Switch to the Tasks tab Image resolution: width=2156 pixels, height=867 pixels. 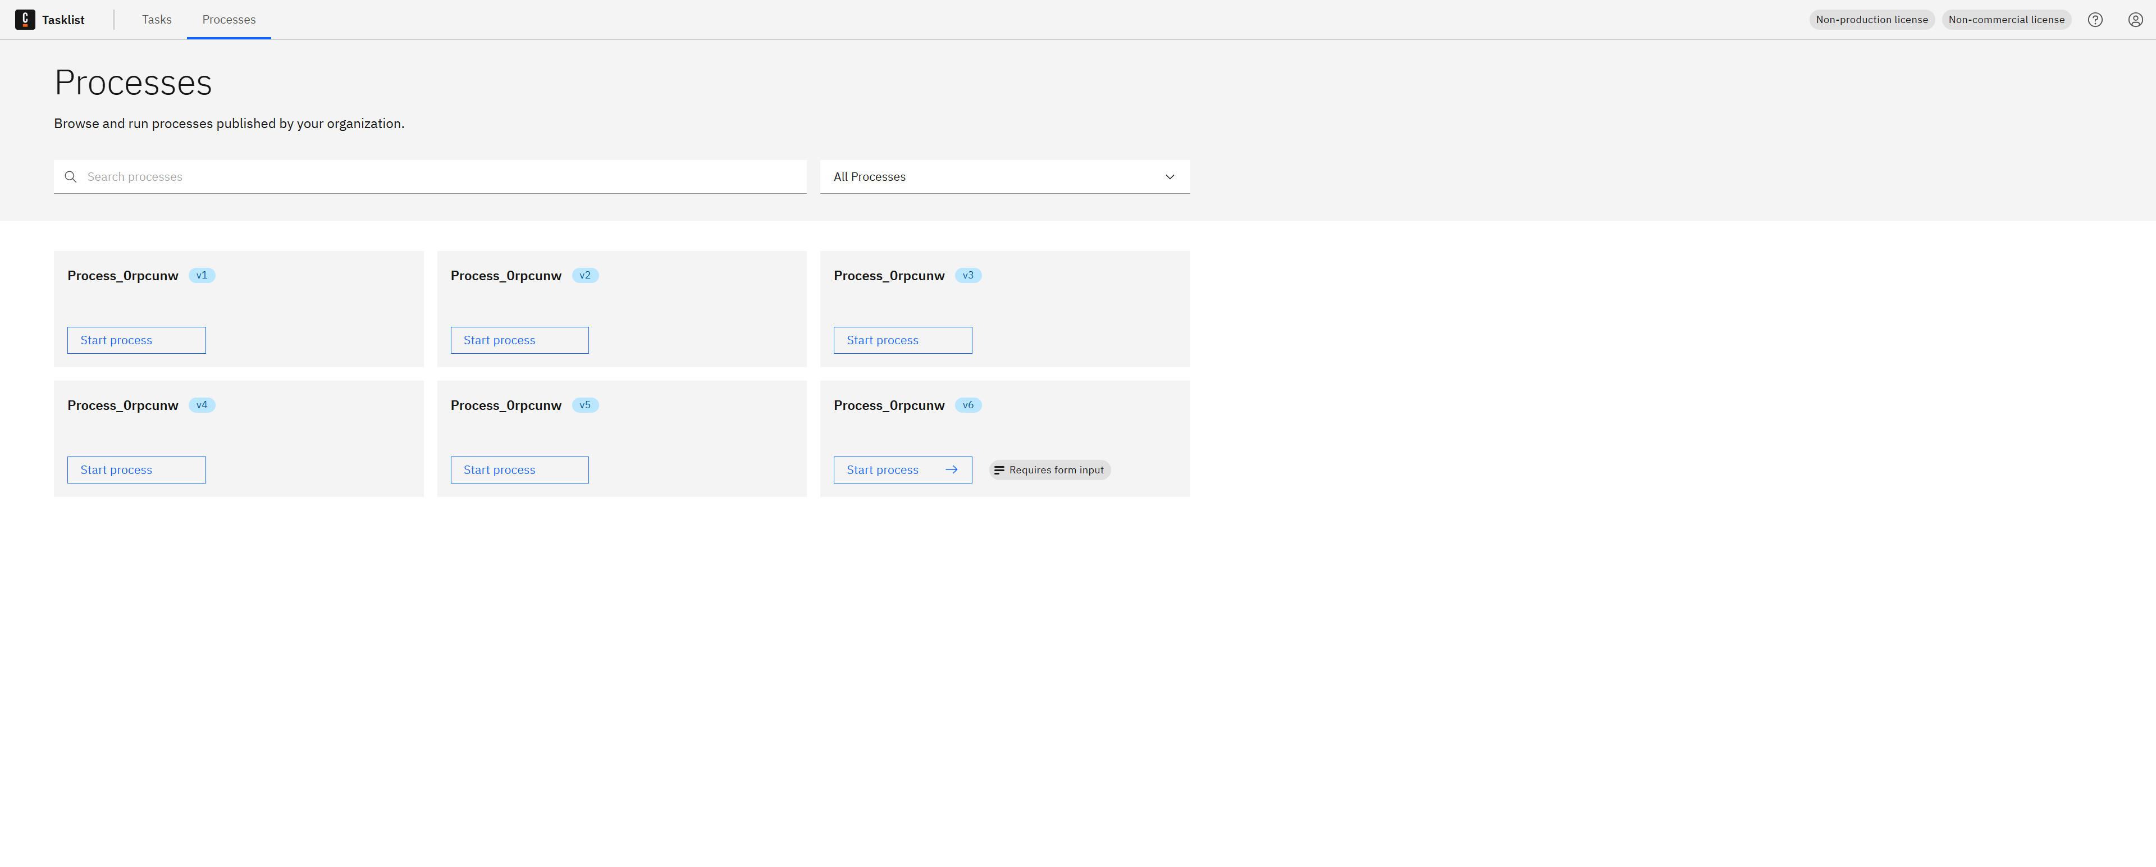157,19
